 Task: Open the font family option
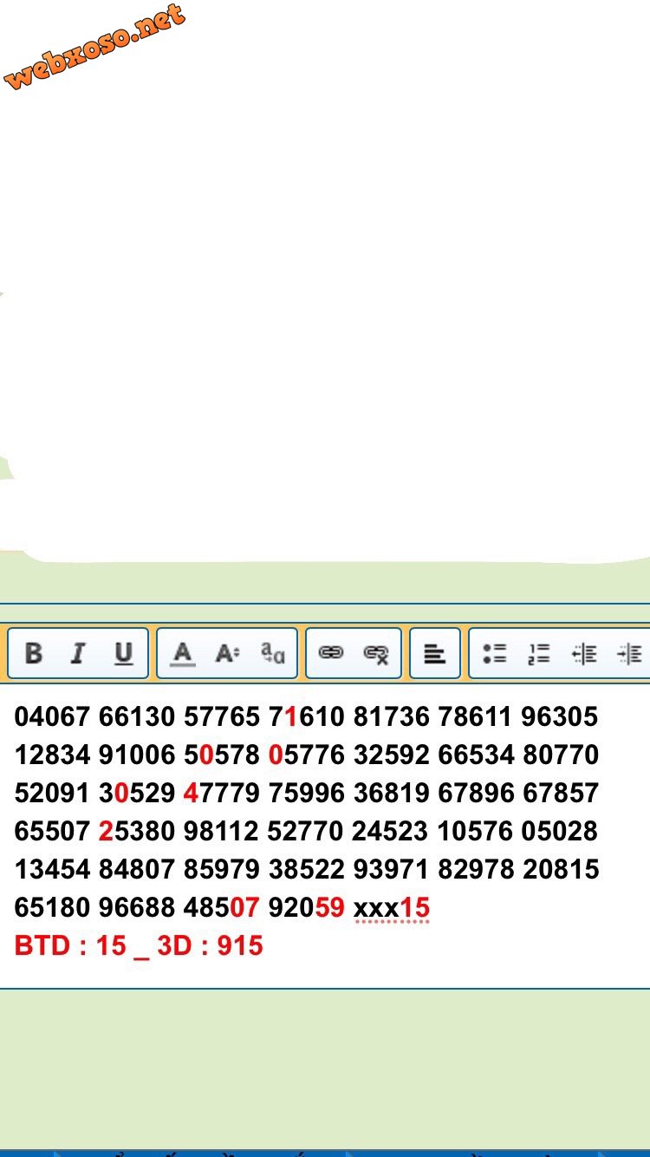point(273,653)
